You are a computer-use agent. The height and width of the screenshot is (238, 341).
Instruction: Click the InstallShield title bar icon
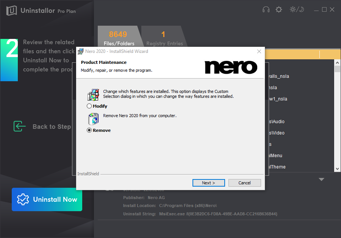[80, 51]
